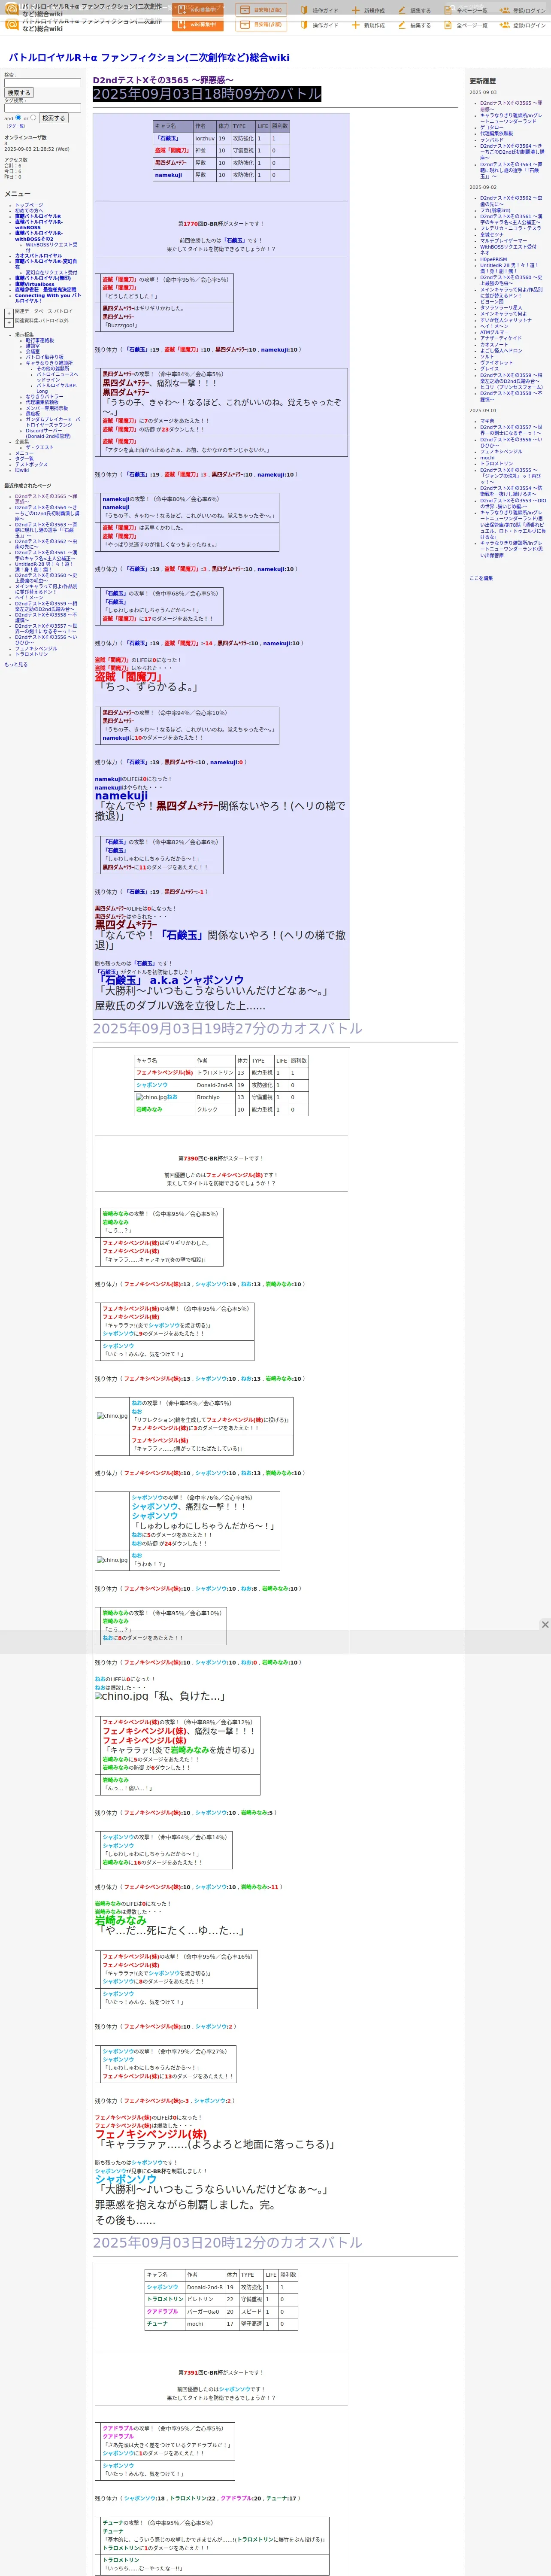Open カオスバトルロイヤル in the menu
The image size is (551, 2576).
[x=38, y=255]
